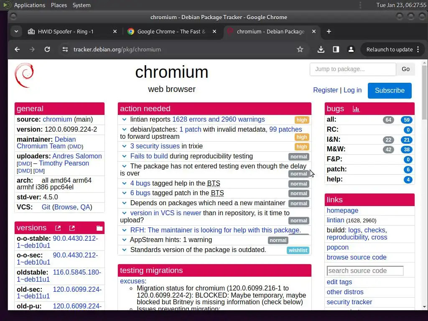The height and width of the screenshot is (321, 428).
Task: Open the Log in link
Action: click(x=352, y=90)
